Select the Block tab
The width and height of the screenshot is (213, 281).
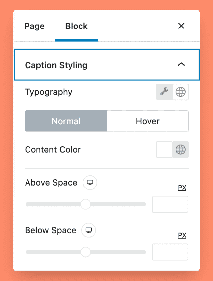76,26
